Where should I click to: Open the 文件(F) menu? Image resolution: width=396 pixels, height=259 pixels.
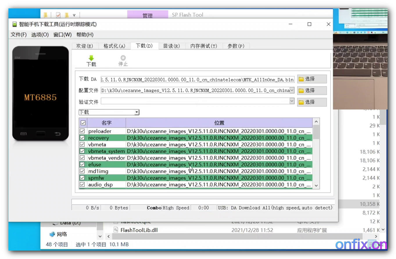[x=19, y=35]
